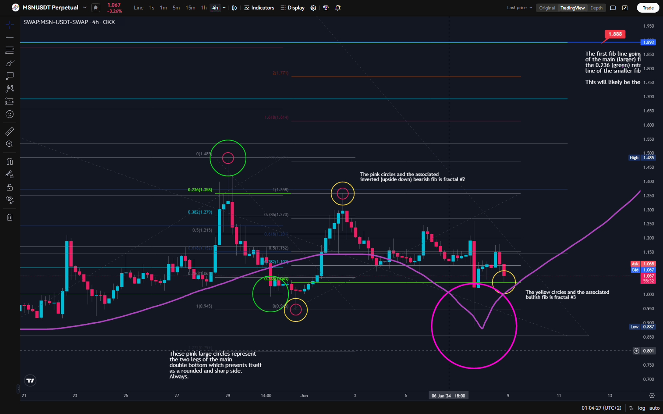This screenshot has height=414, width=663.
Task: Select the crosshair cursor tool
Action: (x=10, y=25)
